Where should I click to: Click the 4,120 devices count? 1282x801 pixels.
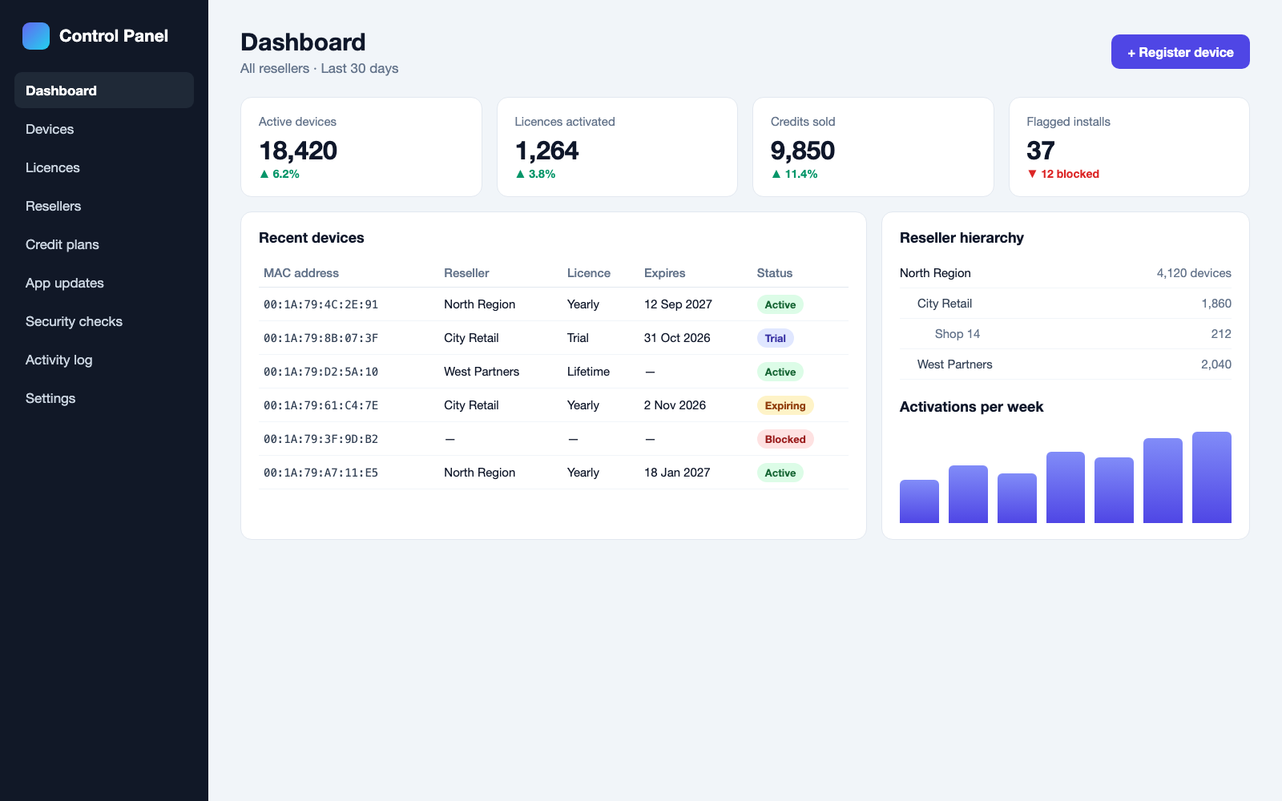tap(1194, 273)
